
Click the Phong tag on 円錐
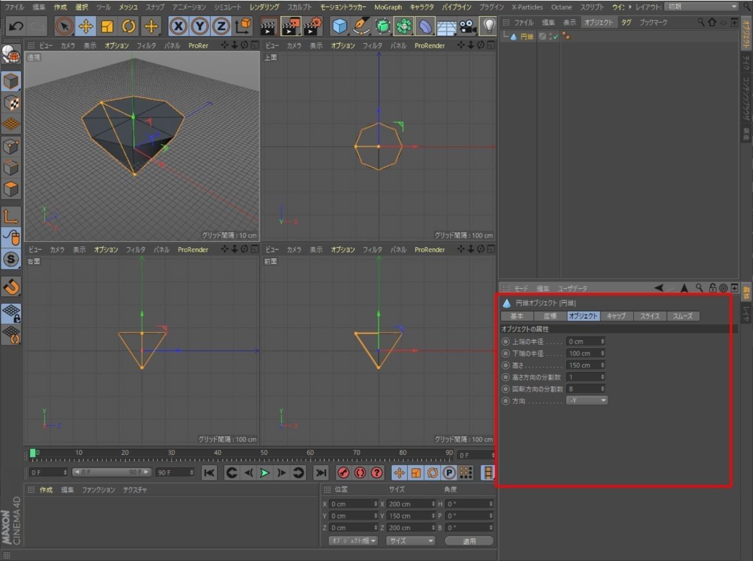tap(566, 37)
